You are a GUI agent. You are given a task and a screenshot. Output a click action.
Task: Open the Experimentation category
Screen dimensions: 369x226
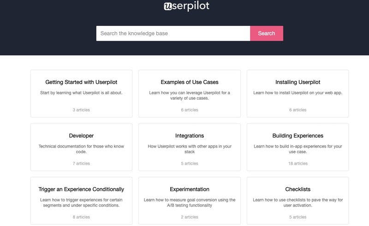[x=190, y=189]
